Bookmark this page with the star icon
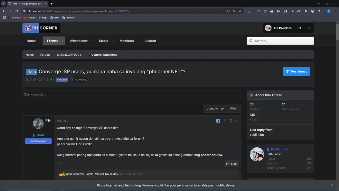Screen dimensions: 339x191 240,11
